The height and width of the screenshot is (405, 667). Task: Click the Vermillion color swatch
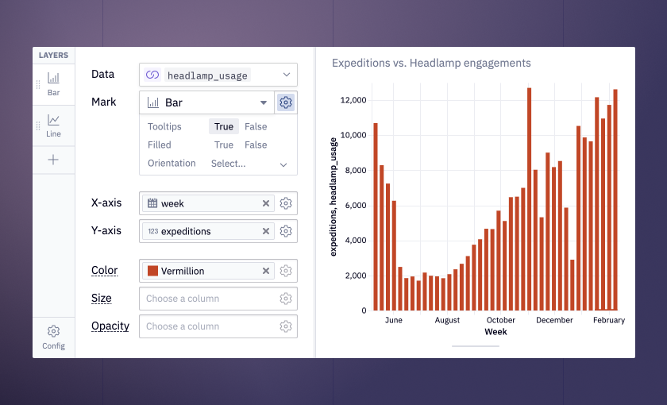pyautogui.click(x=152, y=271)
